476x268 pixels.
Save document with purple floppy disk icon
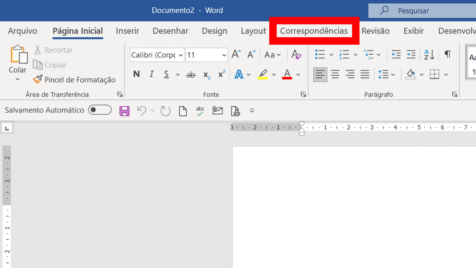point(124,111)
